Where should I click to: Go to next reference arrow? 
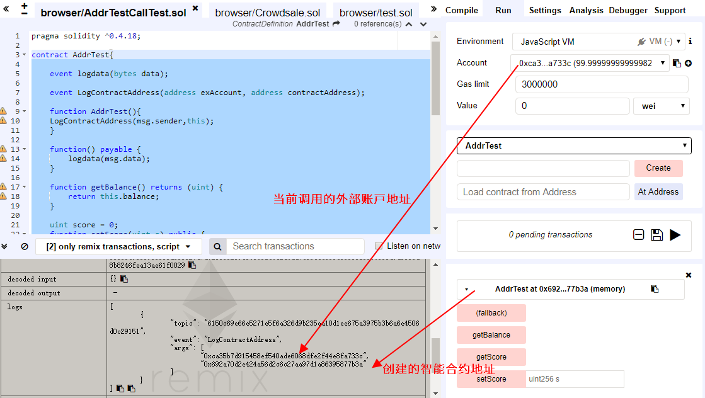tap(423, 25)
